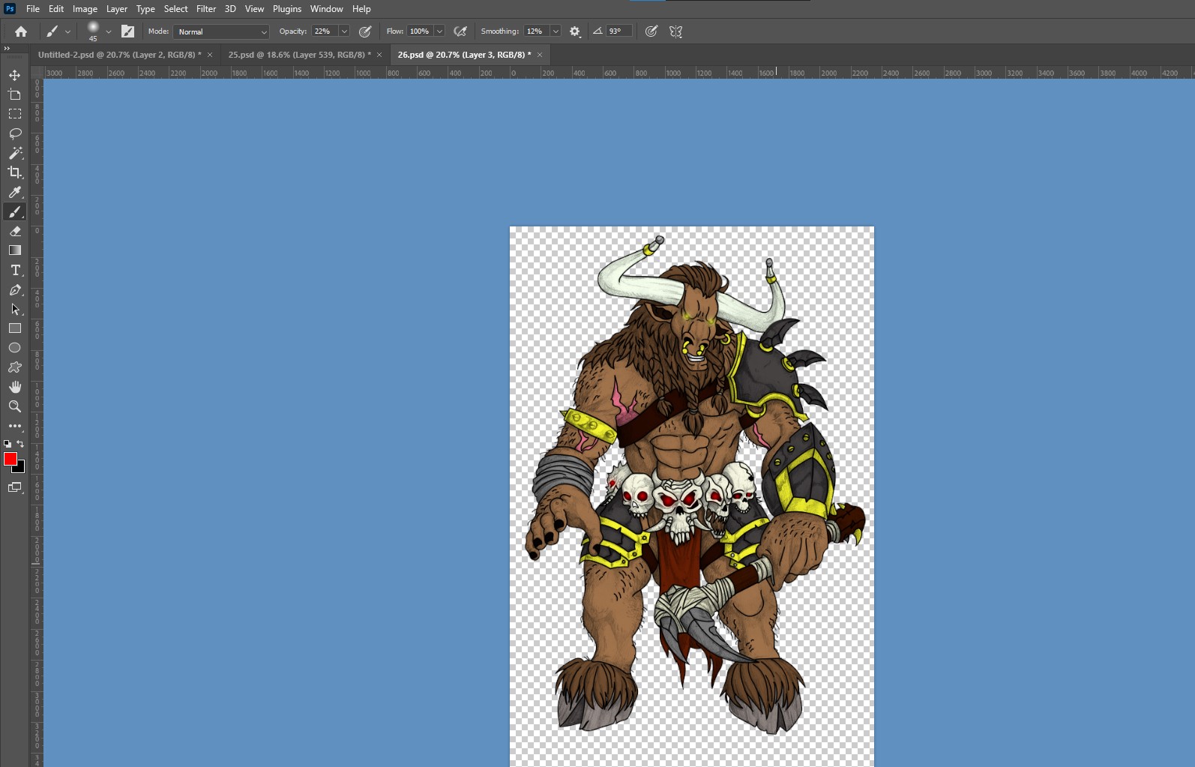Viewport: 1195px width, 767px height.
Task: Open smoothing options gear icon
Action: point(575,31)
